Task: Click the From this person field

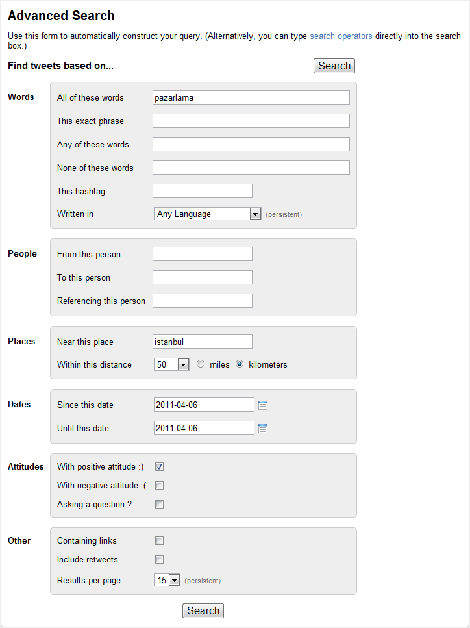Action: (x=203, y=254)
